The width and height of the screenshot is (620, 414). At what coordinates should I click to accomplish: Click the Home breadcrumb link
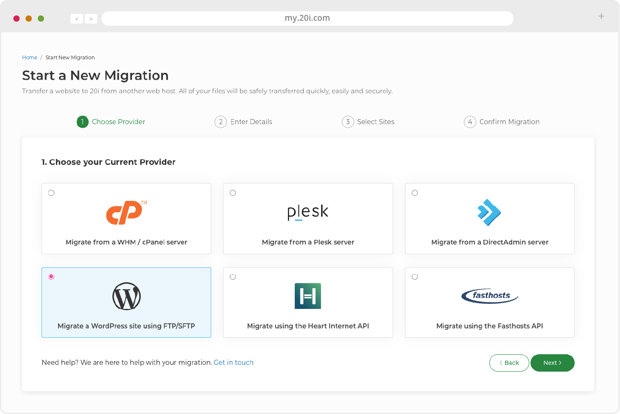point(30,58)
